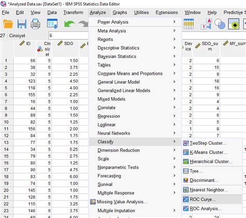Click the cell value input field
The height and width of the screenshot is (218, 246).
click(x=69, y=36)
